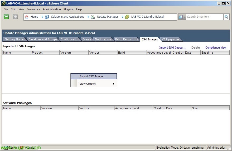Click the Delete link

pos(195,48)
